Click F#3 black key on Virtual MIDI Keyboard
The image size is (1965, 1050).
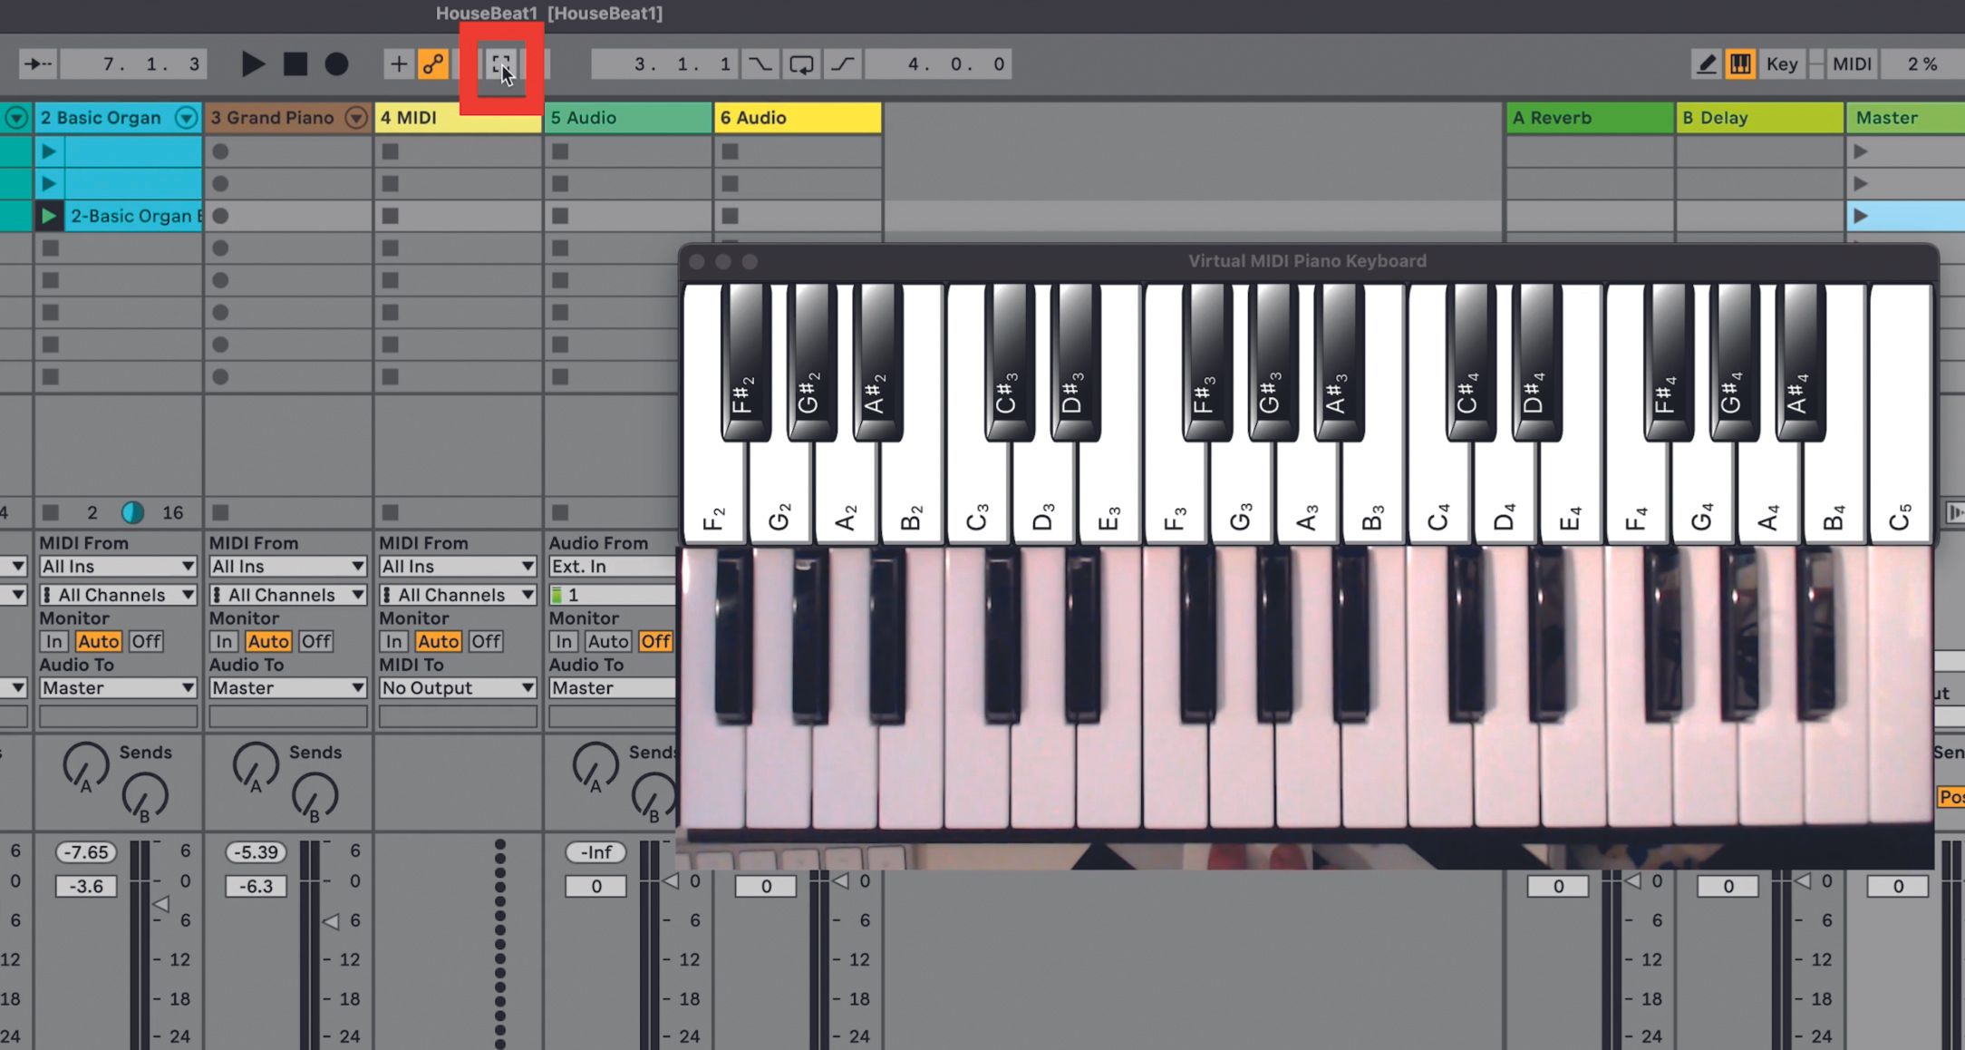(x=1205, y=363)
